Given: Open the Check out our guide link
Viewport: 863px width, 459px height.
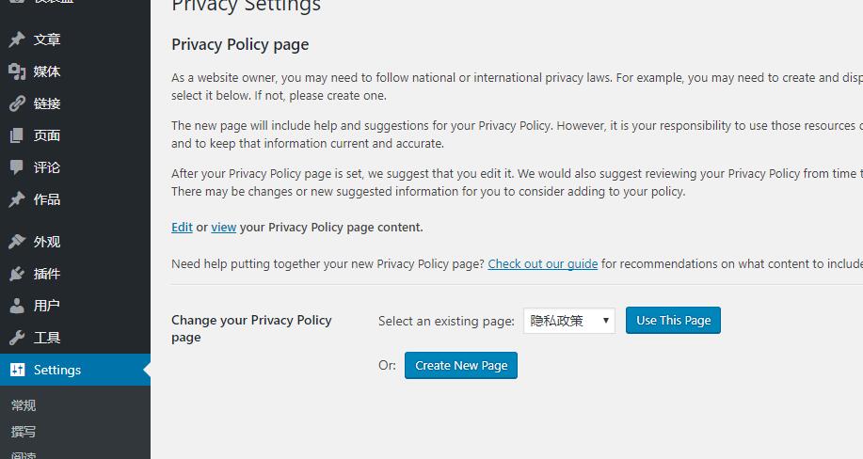Looking at the screenshot, I should coord(543,264).
